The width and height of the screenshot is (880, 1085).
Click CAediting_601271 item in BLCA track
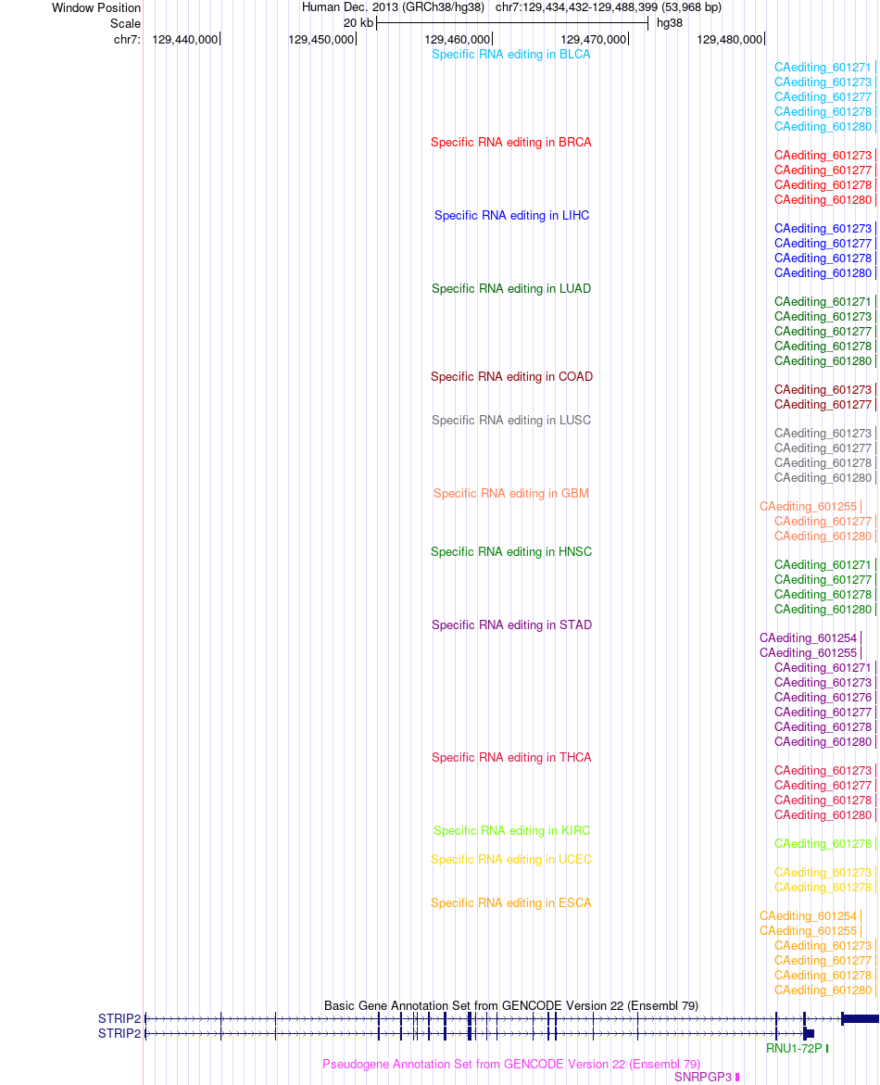point(823,68)
